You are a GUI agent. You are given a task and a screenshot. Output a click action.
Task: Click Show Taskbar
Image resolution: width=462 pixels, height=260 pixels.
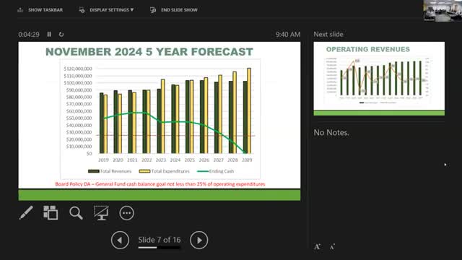coord(40,10)
